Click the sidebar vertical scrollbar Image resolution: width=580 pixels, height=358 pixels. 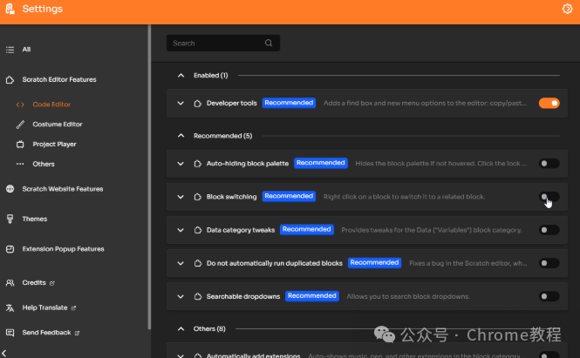pyautogui.click(x=149, y=177)
